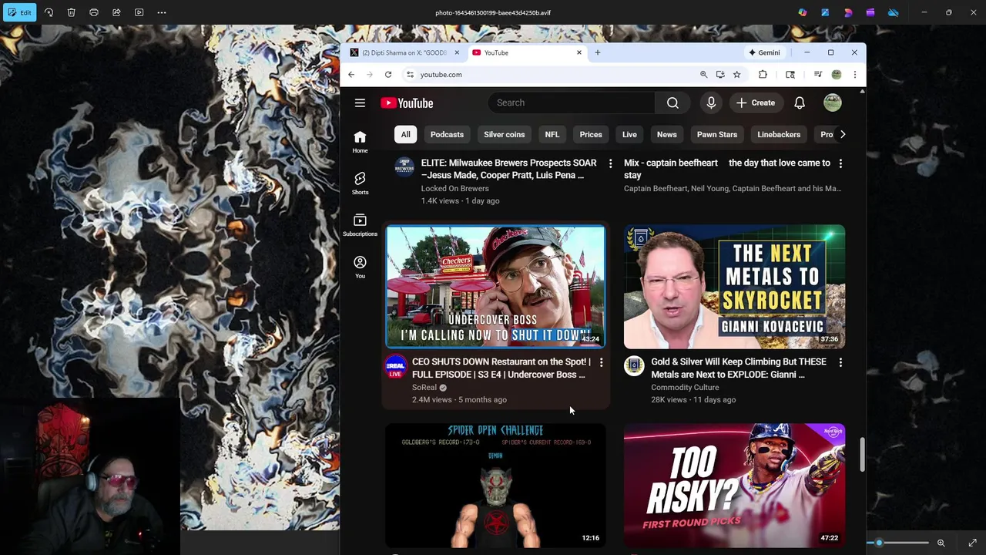Rotate the image in Photos toolbar
Viewport: 986px width, 555px height.
click(49, 12)
